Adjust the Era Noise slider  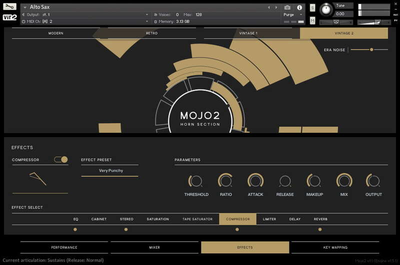click(x=371, y=49)
